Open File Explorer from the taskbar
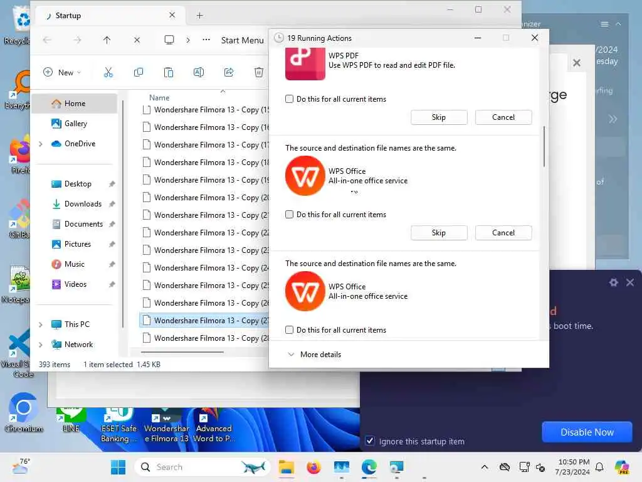 click(286, 467)
